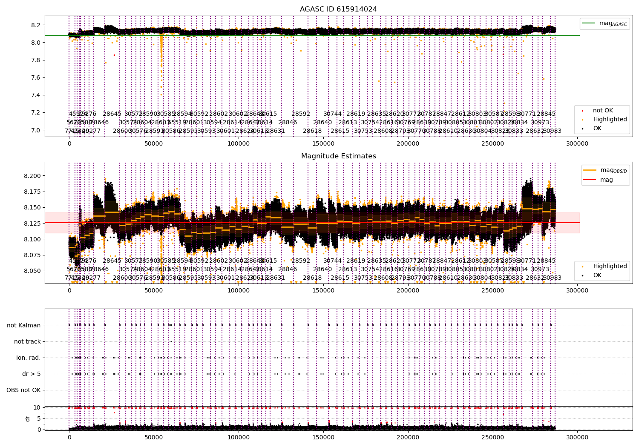
Task: Click x-axis tick "300000" under top plot
Action: [x=577, y=144]
